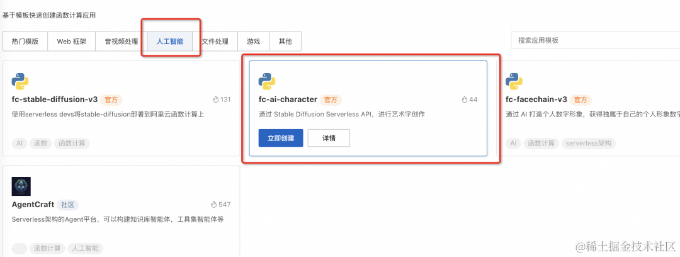Click 函数计算 tag on fc-facechain-v3 card

pos(541,143)
